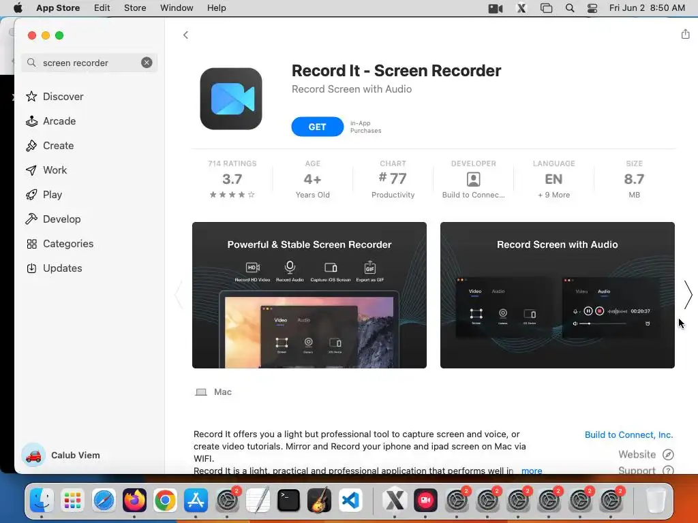Click the search field containing 'screen recorder'
The height and width of the screenshot is (523, 698).
(x=89, y=63)
